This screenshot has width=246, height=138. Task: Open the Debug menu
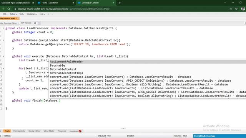coord(13,14)
